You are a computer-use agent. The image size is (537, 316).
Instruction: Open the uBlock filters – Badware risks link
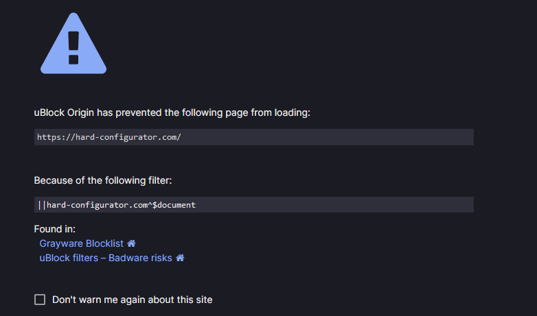click(x=106, y=258)
